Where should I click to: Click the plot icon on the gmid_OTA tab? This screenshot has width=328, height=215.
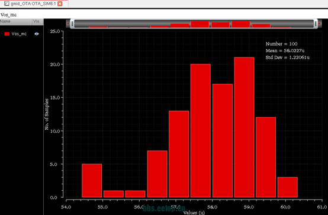pyautogui.click(x=7, y=4)
